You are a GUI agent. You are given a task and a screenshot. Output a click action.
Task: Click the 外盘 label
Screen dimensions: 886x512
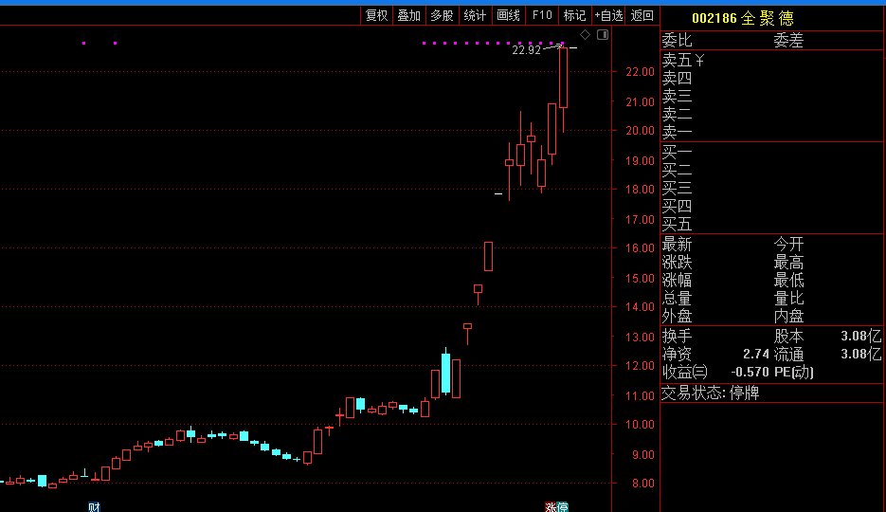tap(677, 317)
